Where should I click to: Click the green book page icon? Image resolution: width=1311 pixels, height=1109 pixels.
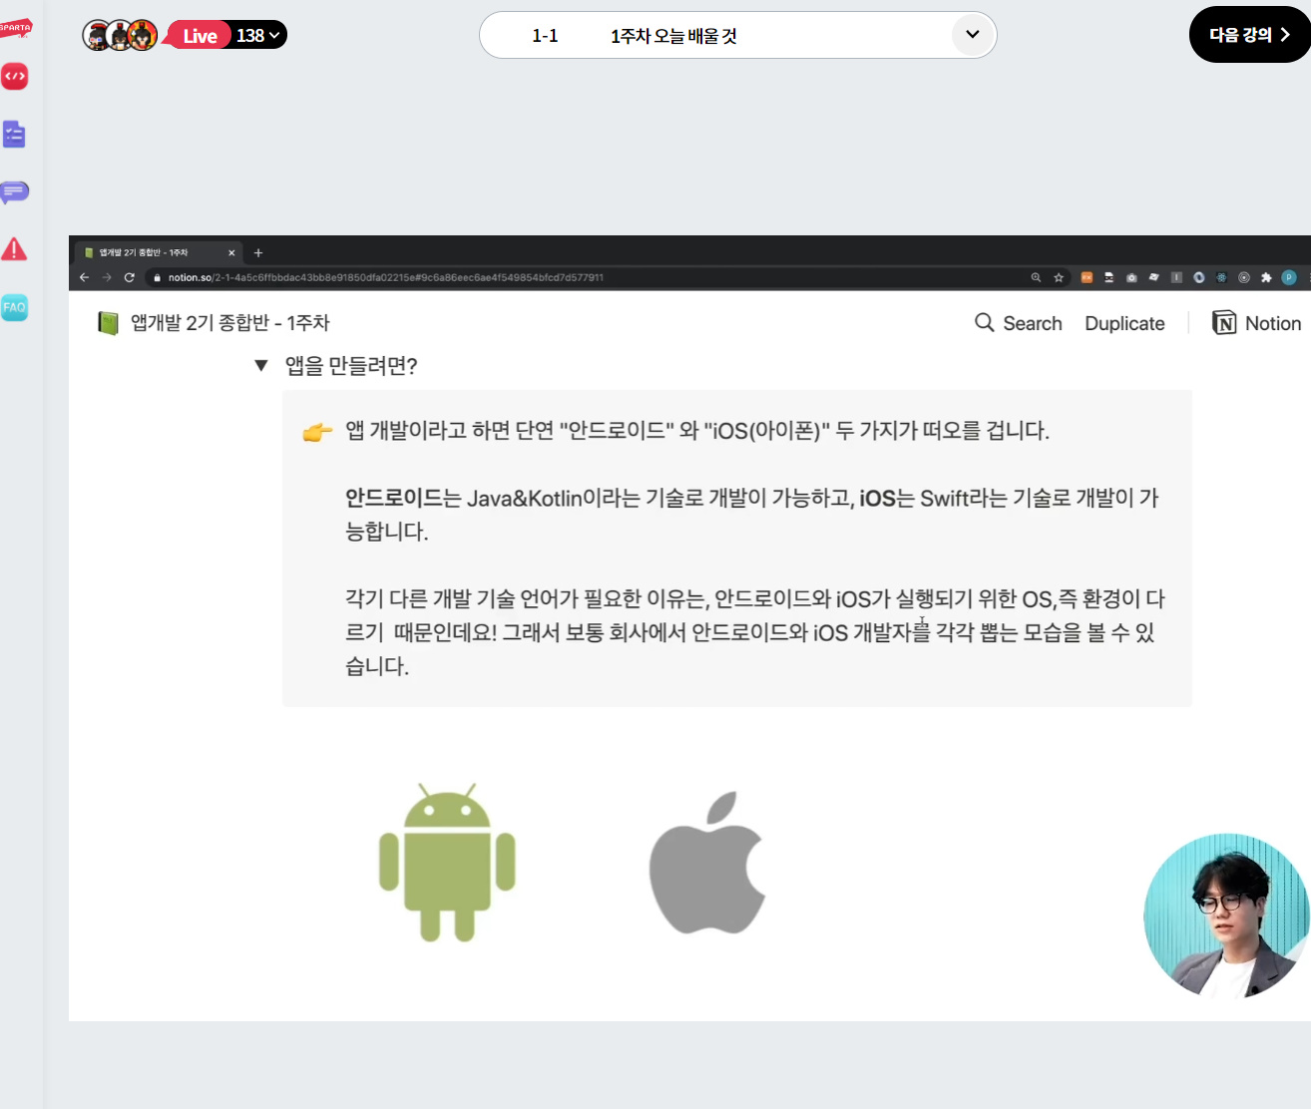click(x=108, y=323)
